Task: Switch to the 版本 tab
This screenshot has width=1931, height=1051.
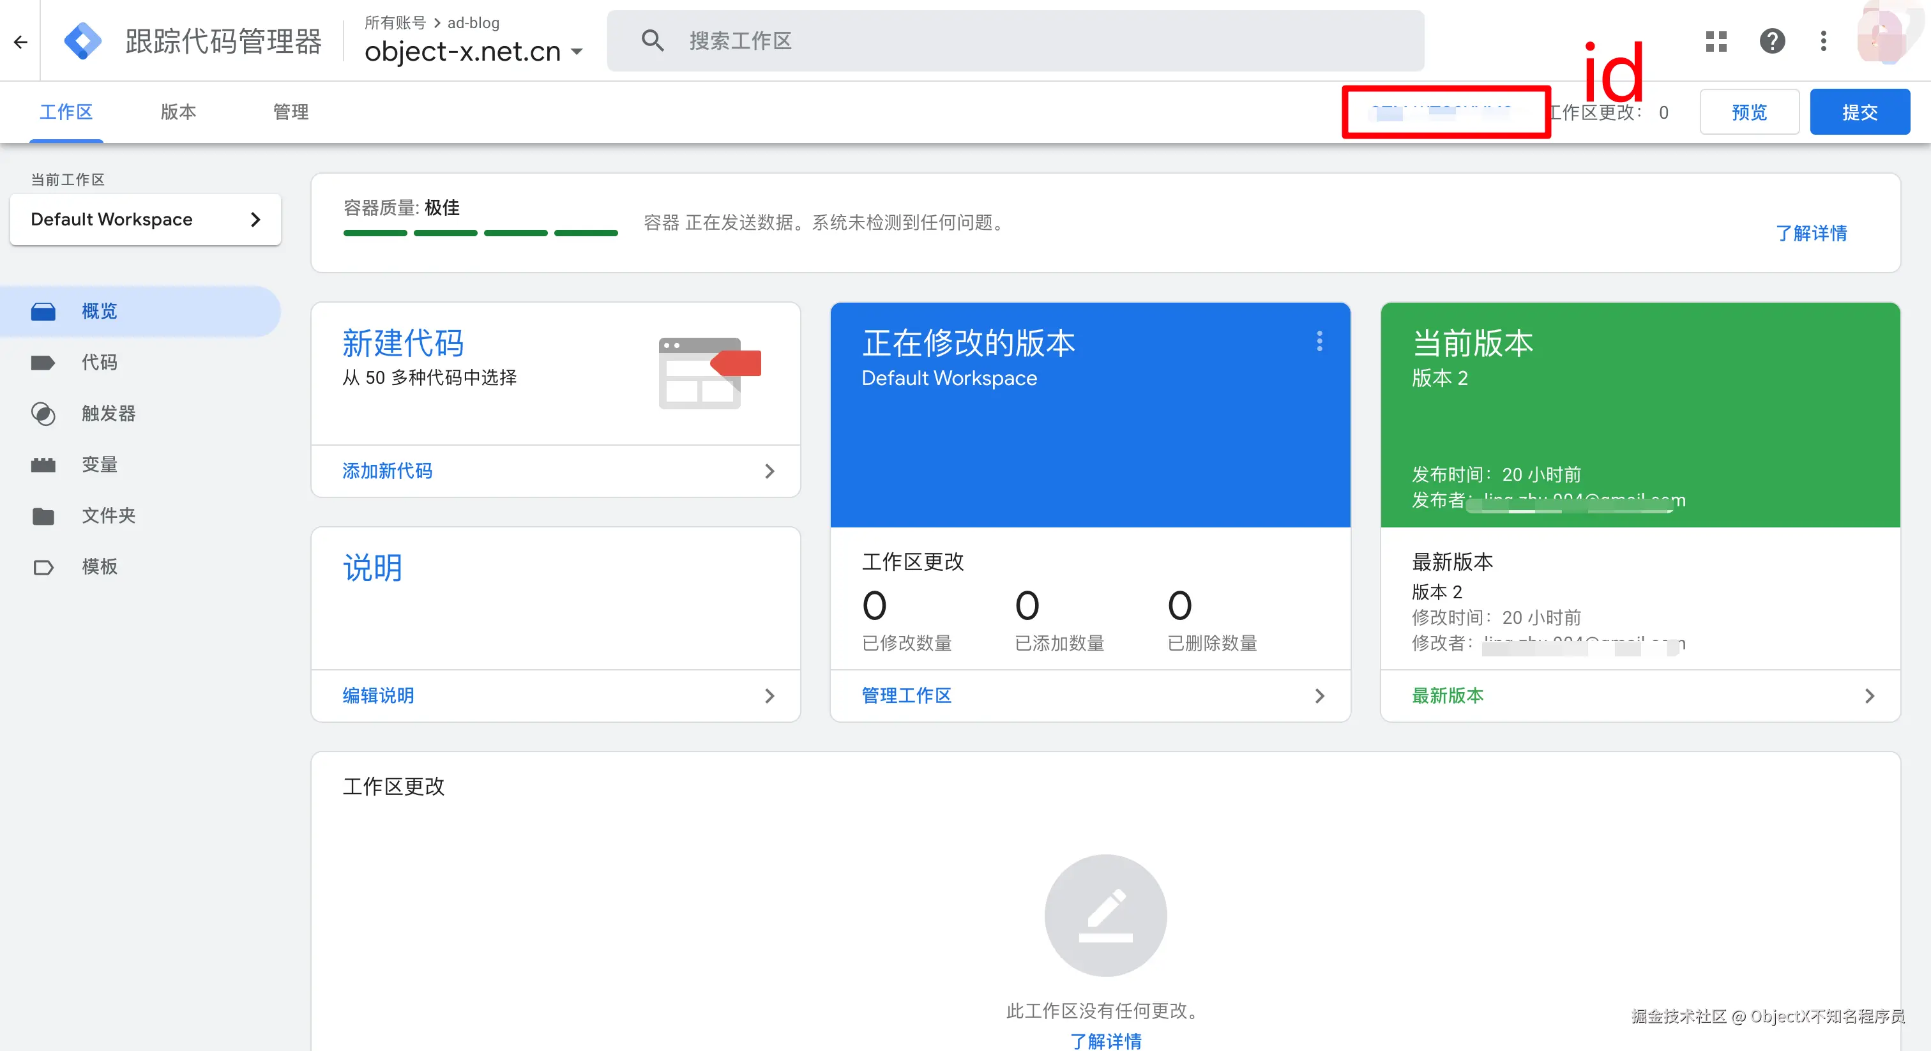Action: (178, 112)
